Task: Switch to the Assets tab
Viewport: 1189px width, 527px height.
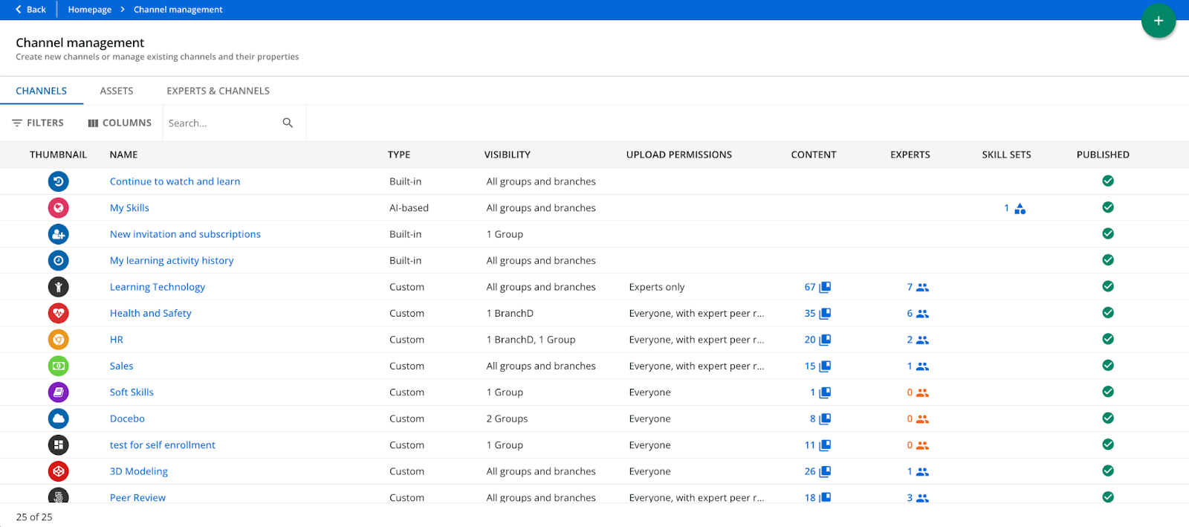Action: 117,91
